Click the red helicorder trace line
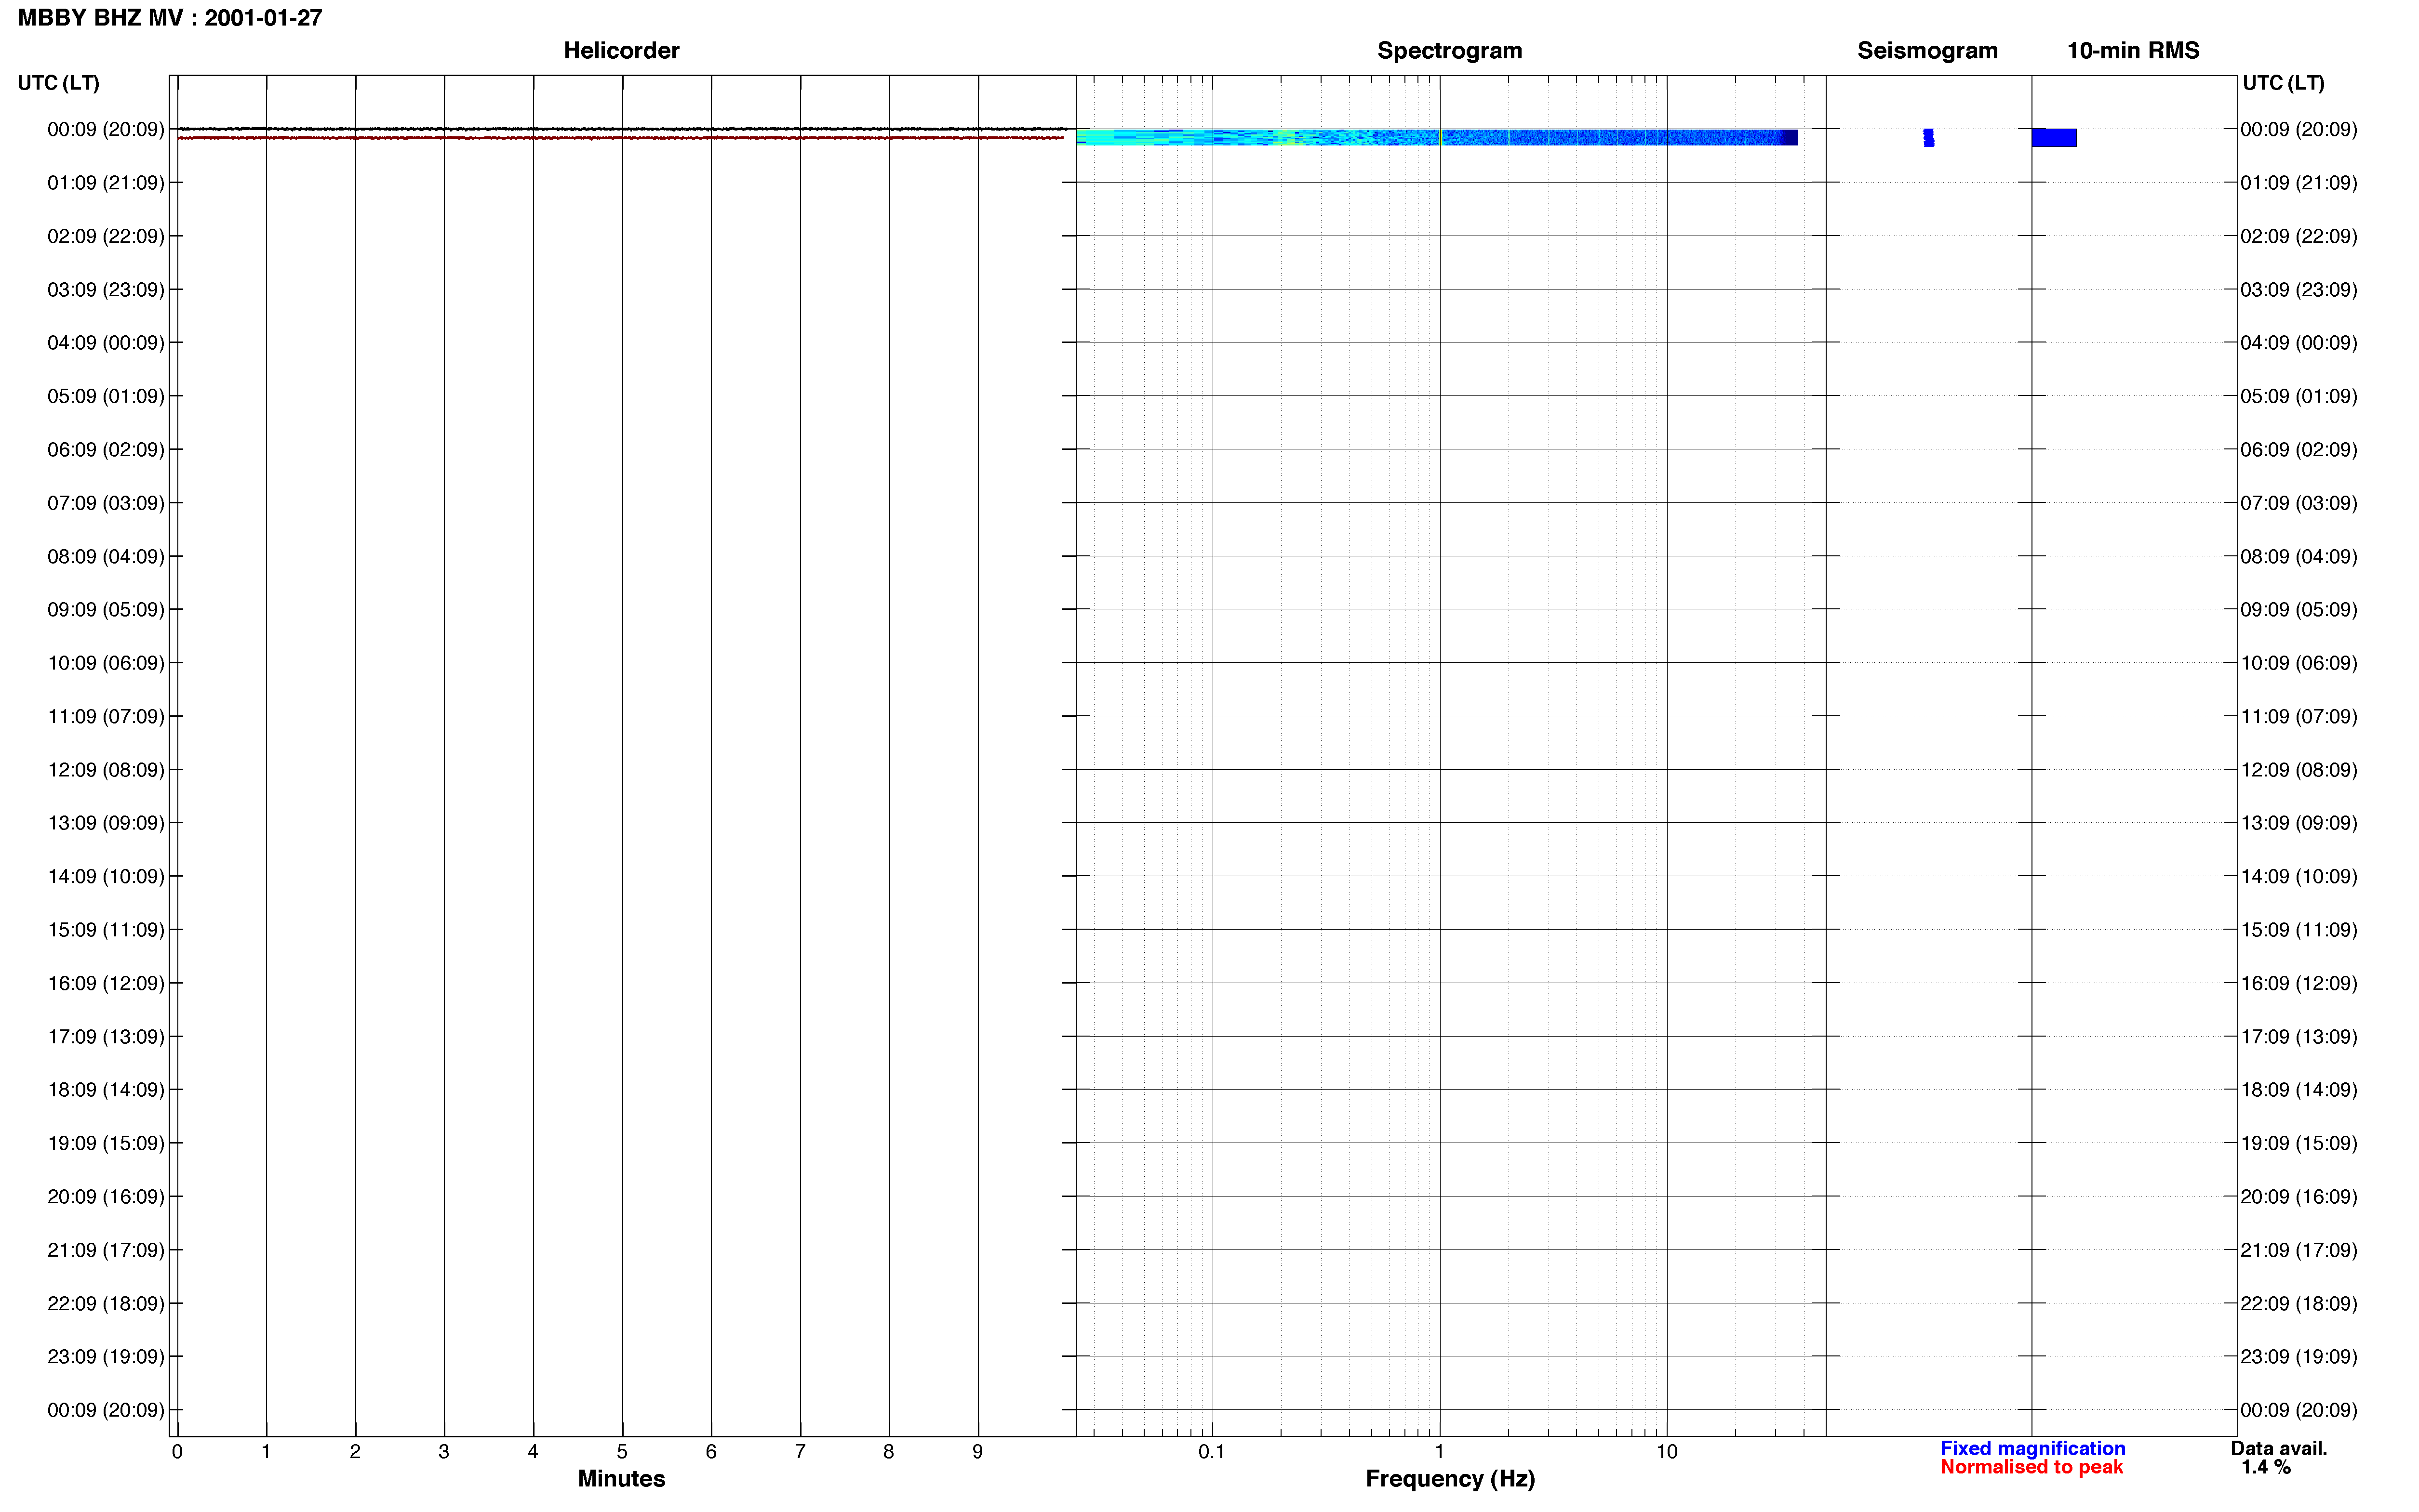 621,138
